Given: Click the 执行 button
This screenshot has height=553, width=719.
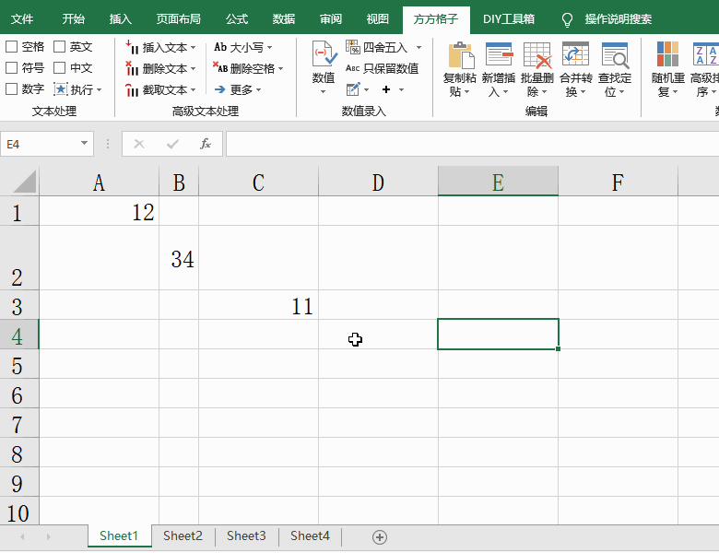Looking at the screenshot, I should [x=78, y=89].
